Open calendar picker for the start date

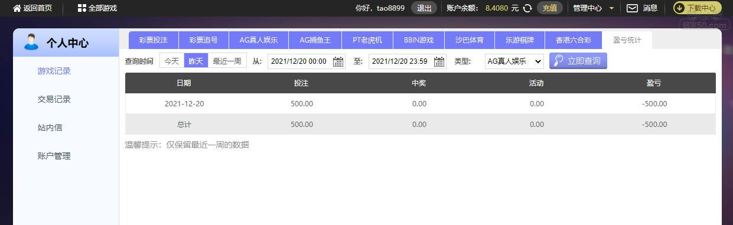(x=338, y=61)
